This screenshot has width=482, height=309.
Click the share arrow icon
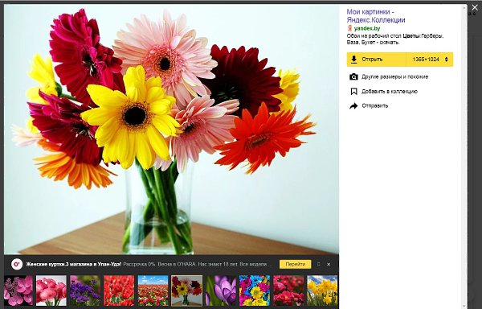coord(353,106)
